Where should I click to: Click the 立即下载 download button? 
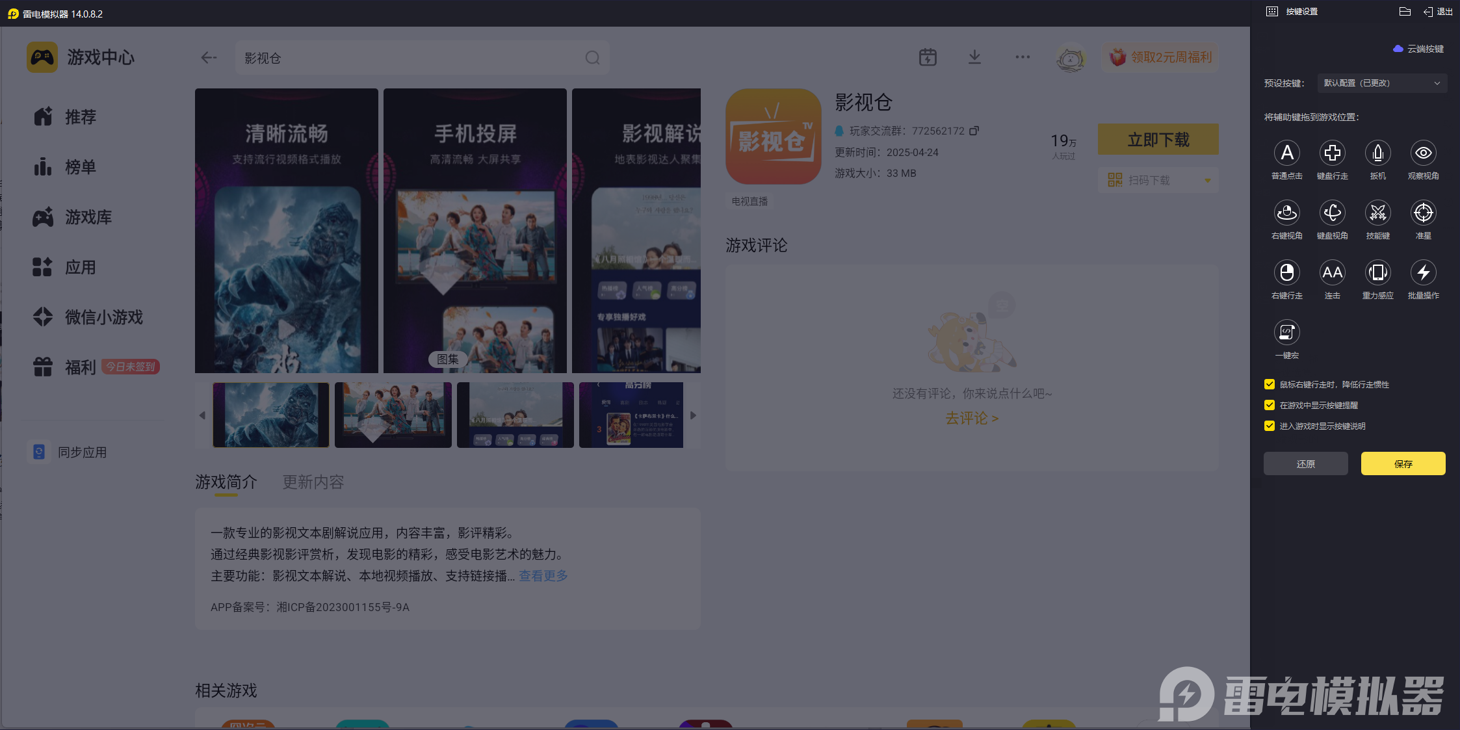click(1158, 139)
